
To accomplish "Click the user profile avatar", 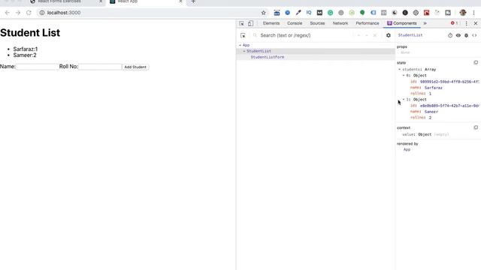I will click(463, 13).
